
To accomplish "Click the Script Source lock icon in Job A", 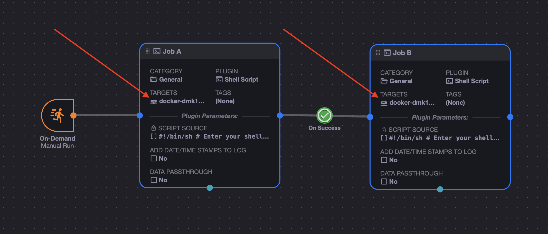I will click(154, 128).
